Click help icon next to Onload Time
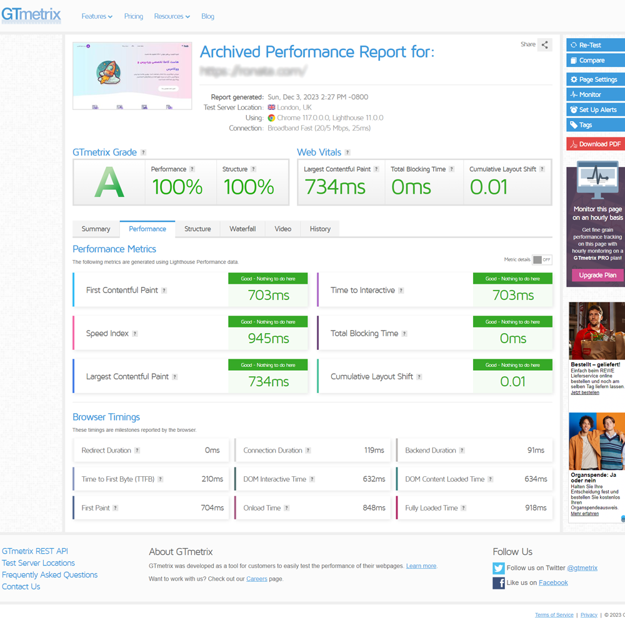The width and height of the screenshot is (625, 625). (x=287, y=507)
